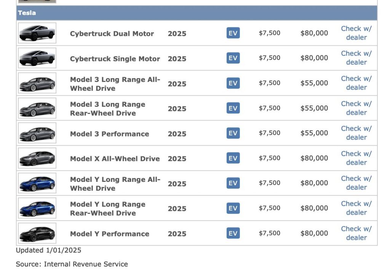Click EV badge for Model Y Long Range All-Wheel Drive

[x=233, y=183]
